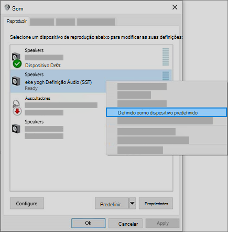Select the Definição Áudio (SST) speaker icon
Image resolution: width=228 pixels, height=232 pixels.
coord(16,81)
